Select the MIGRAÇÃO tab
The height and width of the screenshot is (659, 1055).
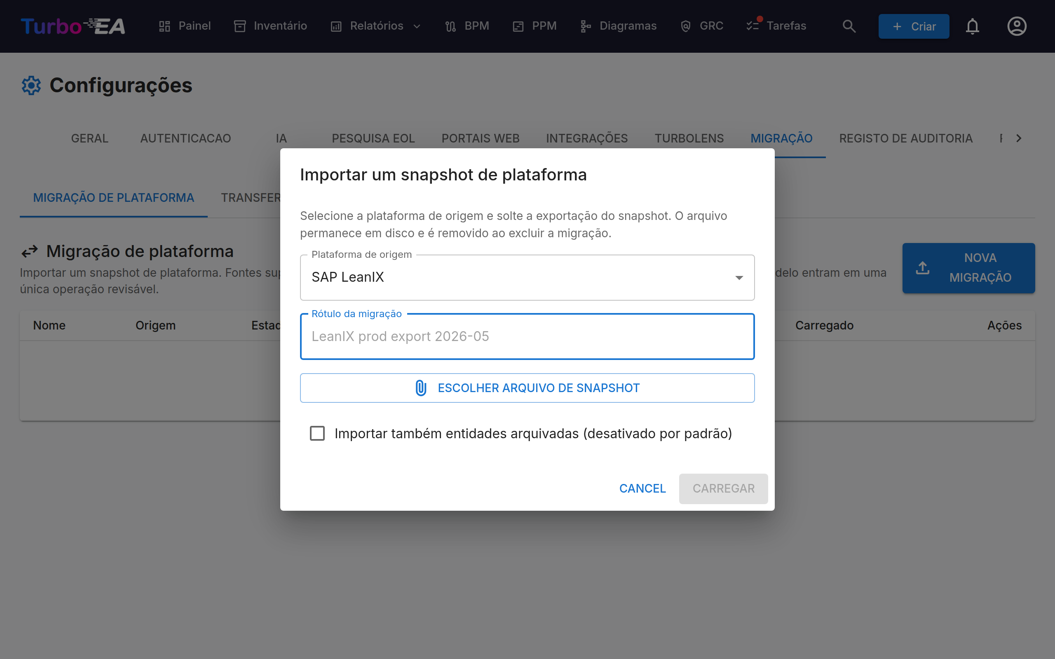(781, 138)
